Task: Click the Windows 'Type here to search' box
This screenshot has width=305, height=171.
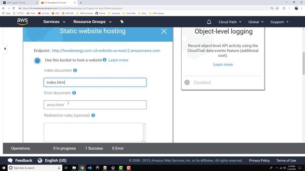Action: pos(35,168)
